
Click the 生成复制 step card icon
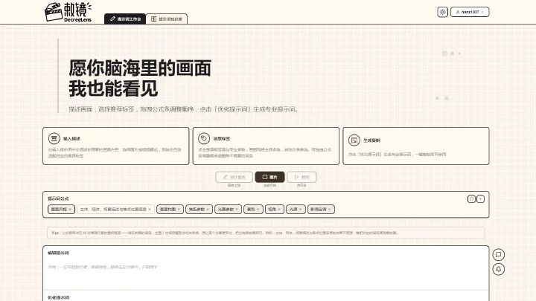[x=354, y=140]
